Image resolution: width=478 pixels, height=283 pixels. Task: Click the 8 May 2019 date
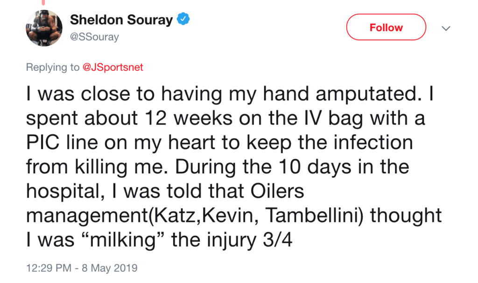click(112, 268)
